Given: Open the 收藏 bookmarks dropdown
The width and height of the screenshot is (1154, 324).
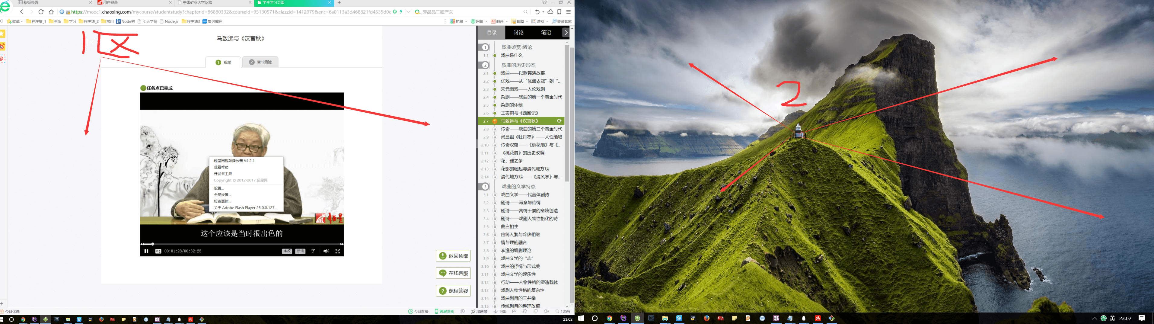Looking at the screenshot, I should click(15, 21).
